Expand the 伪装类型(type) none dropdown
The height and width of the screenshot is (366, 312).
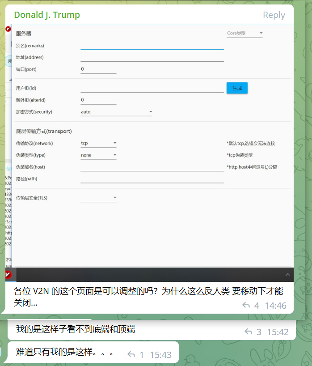tap(98, 155)
